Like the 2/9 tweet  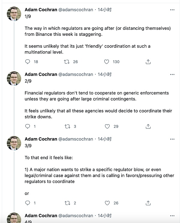click(107, 126)
